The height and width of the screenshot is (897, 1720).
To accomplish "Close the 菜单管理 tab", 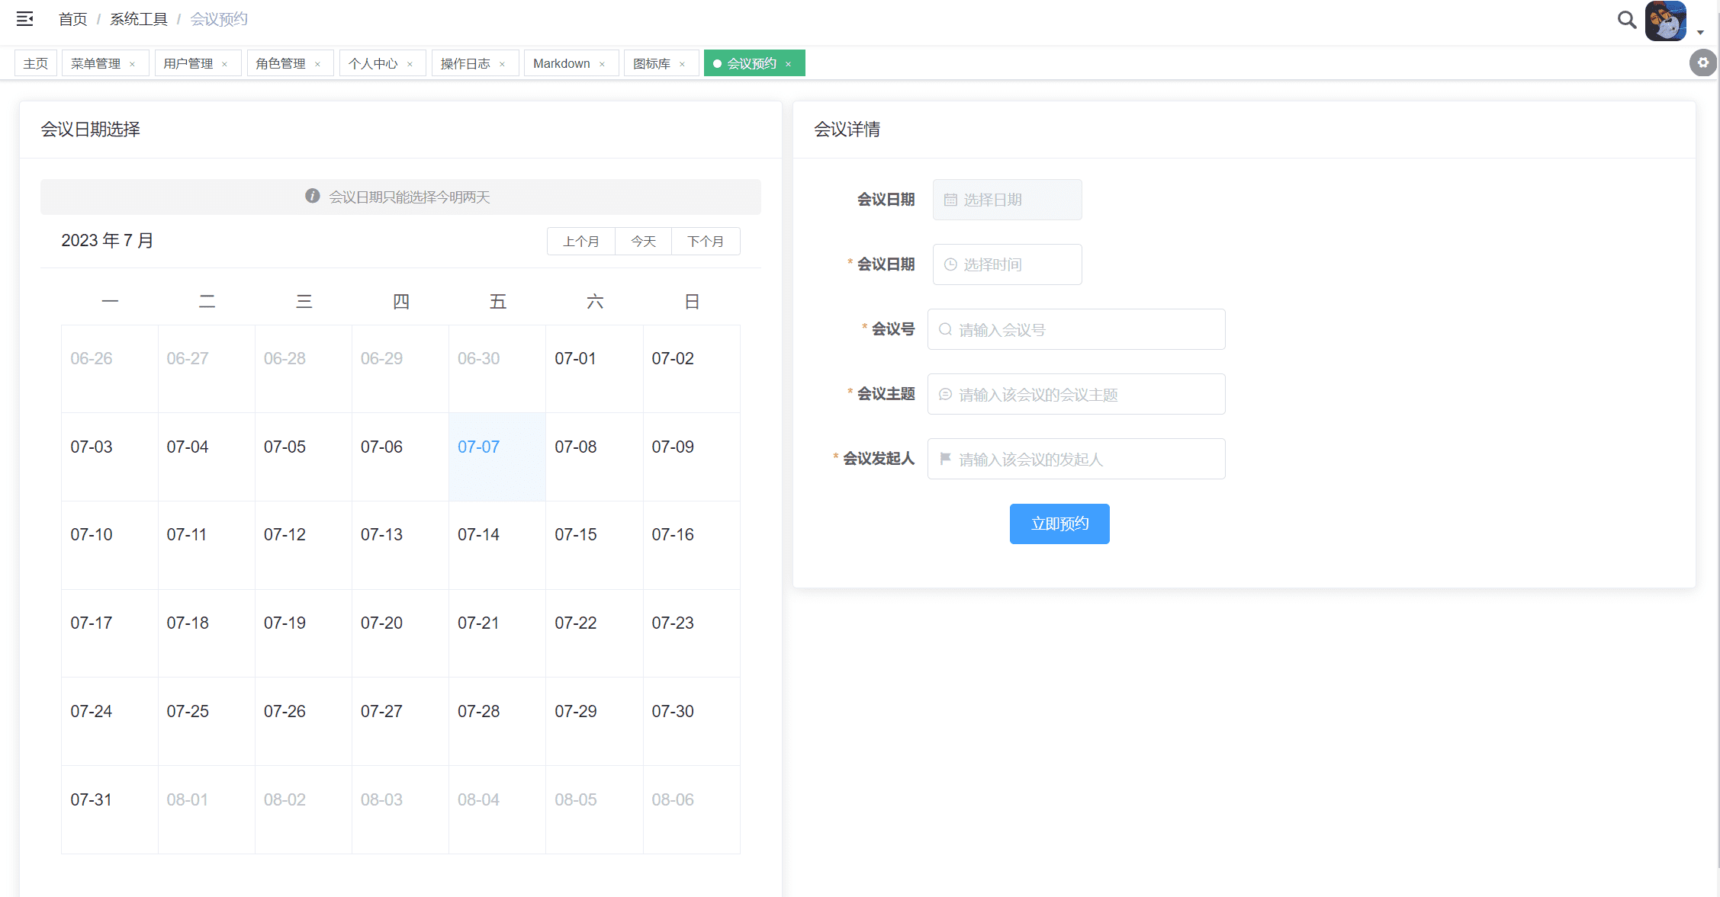I will (133, 64).
